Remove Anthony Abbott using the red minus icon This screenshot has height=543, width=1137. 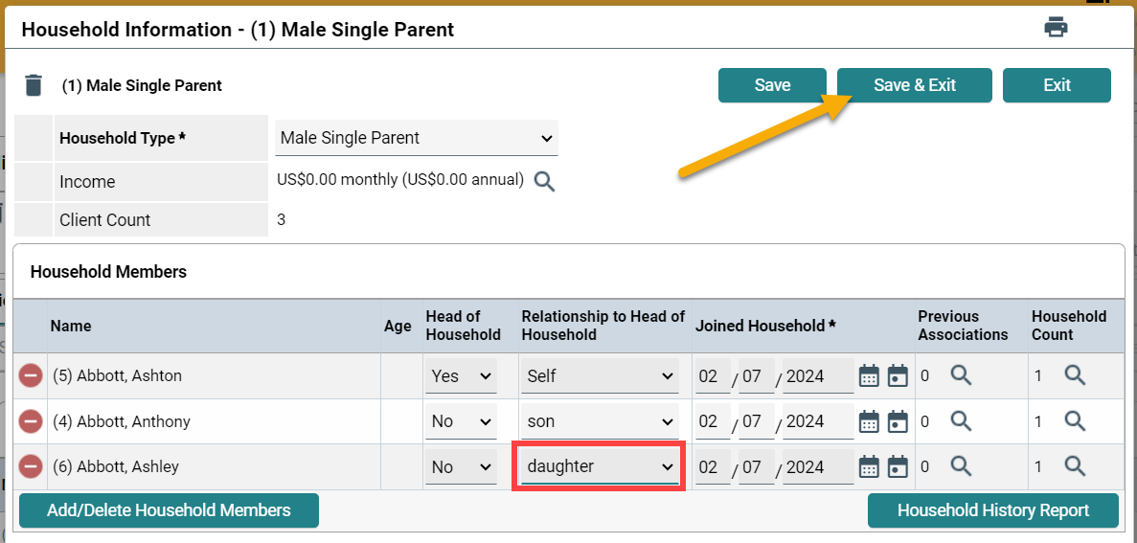(x=31, y=421)
